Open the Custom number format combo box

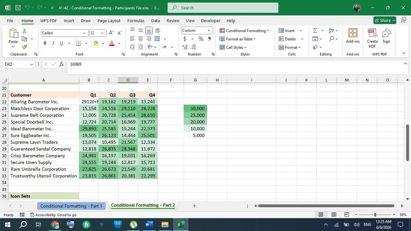coord(197,30)
